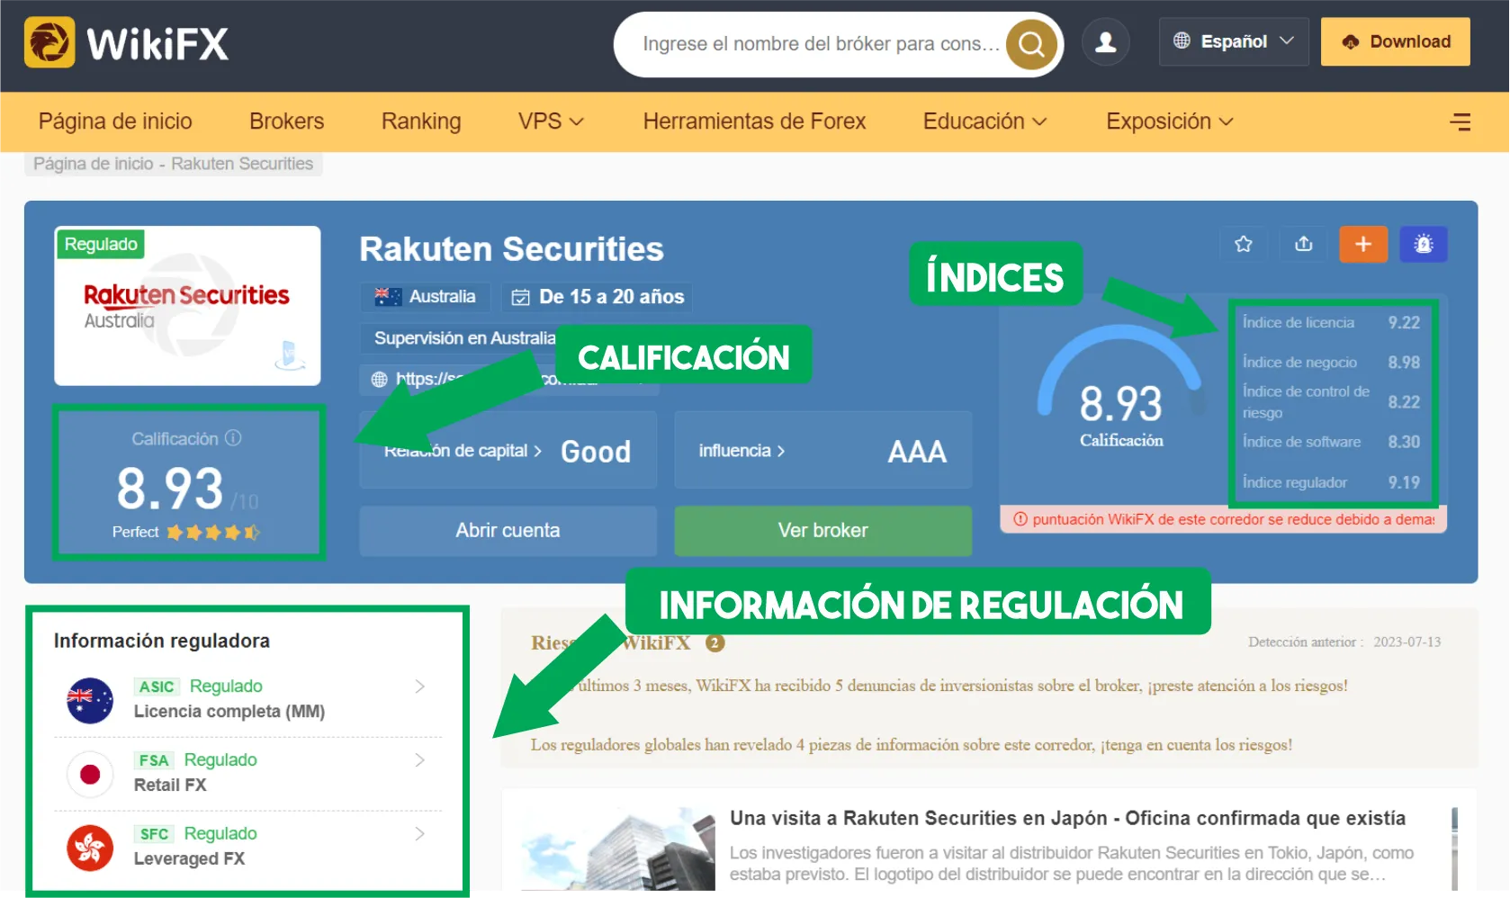This screenshot has width=1510, height=898.
Task: Expand the SFC Regulado row arrow
Action: coord(420,834)
